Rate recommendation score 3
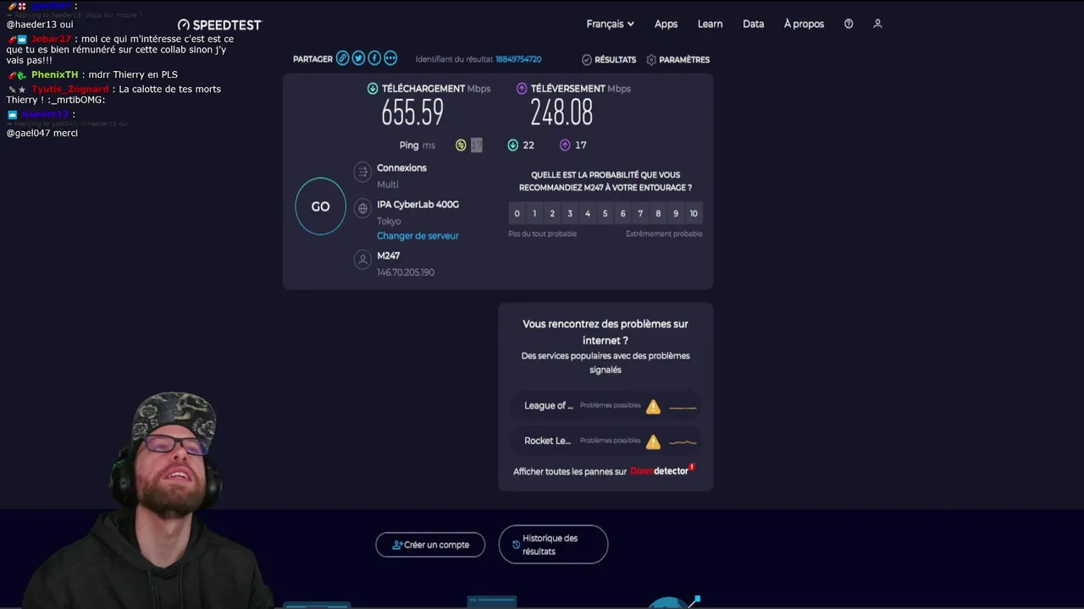 (x=570, y=213)
